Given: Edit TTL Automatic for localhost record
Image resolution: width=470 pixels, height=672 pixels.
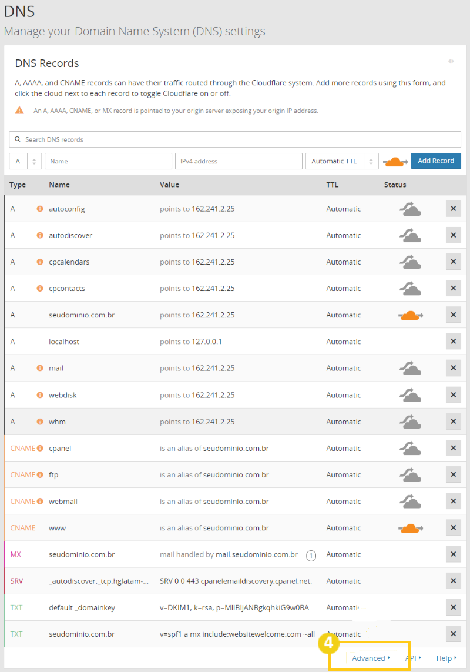Looking at the screenshot, I should point(344,342).
